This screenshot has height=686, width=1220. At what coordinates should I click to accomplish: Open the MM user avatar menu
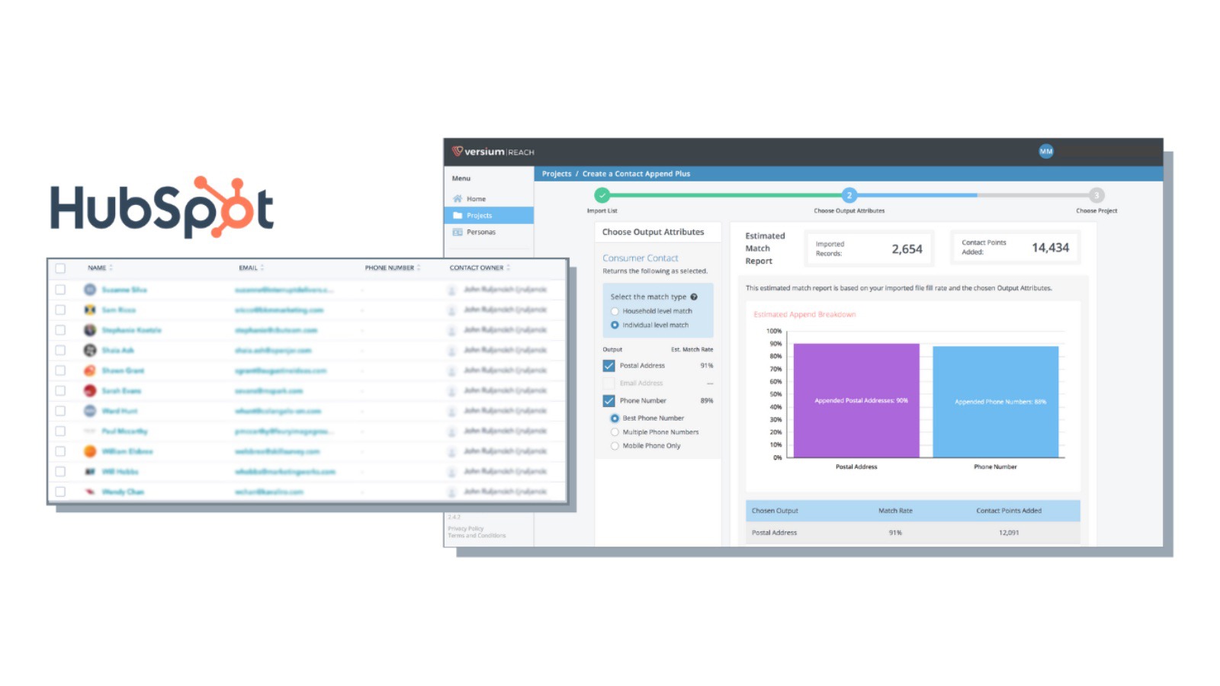[x=1045, y=152]
